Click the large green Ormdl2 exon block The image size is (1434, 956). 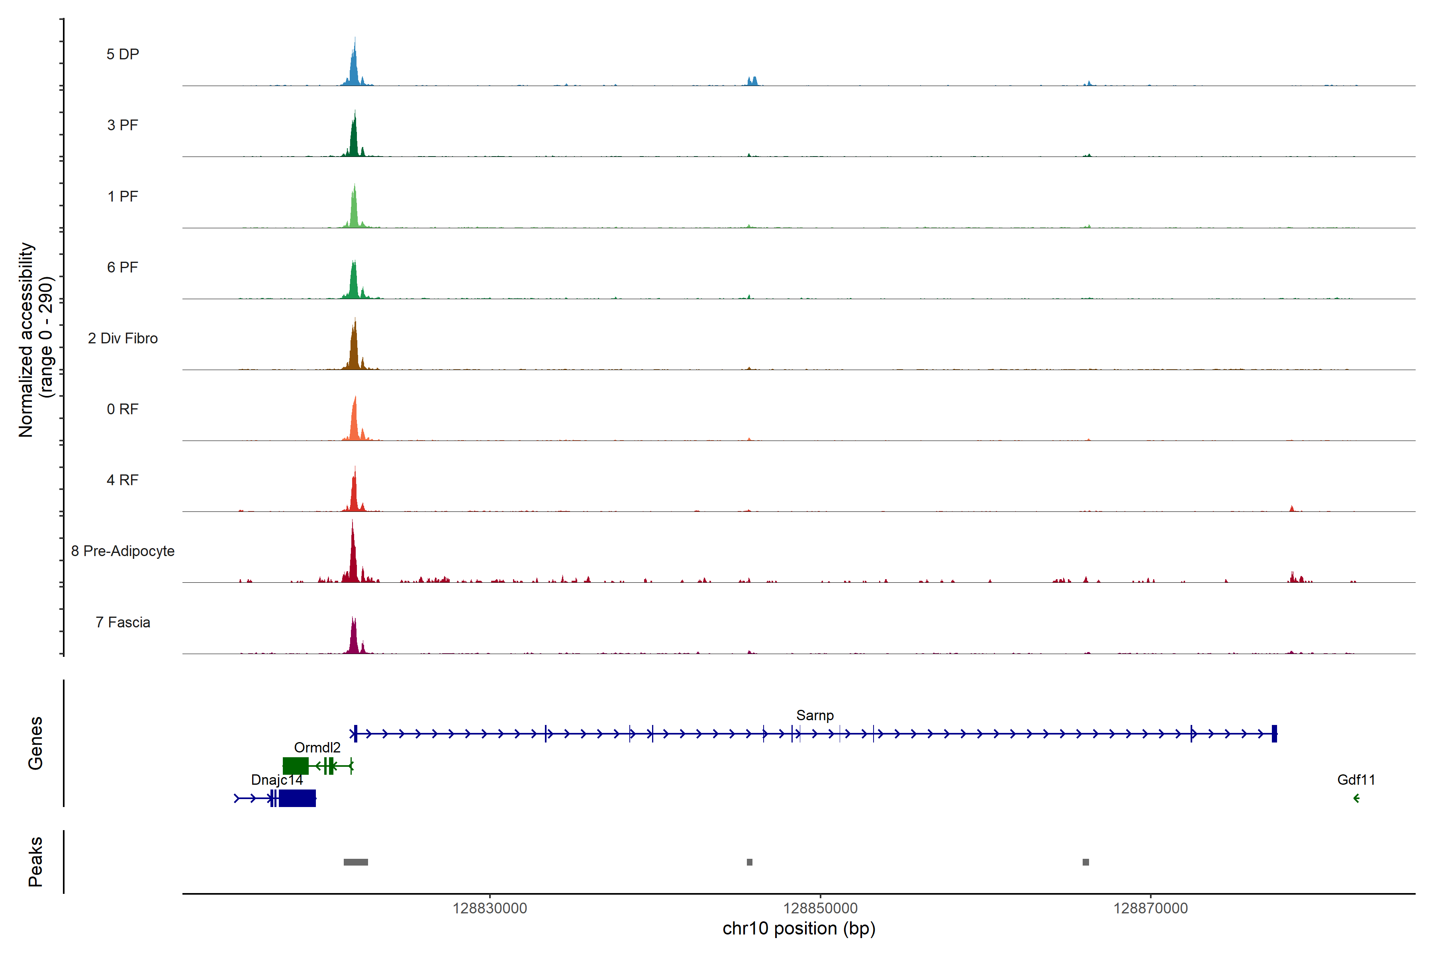point(296,766)
